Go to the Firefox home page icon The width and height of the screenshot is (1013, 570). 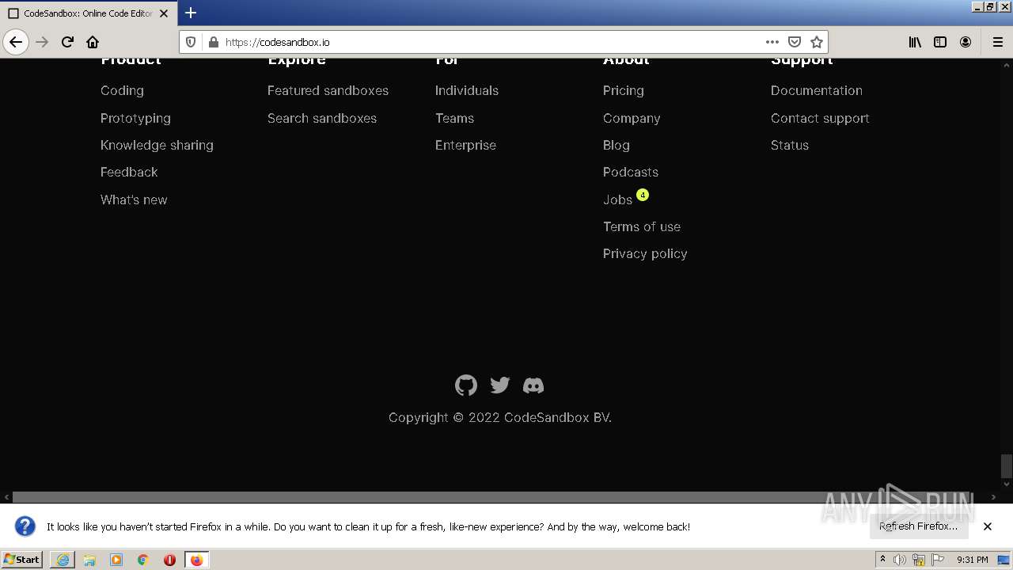click(93, 42)
